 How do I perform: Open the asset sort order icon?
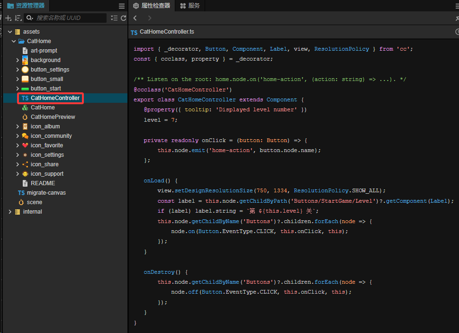click(x=18, y=18)
